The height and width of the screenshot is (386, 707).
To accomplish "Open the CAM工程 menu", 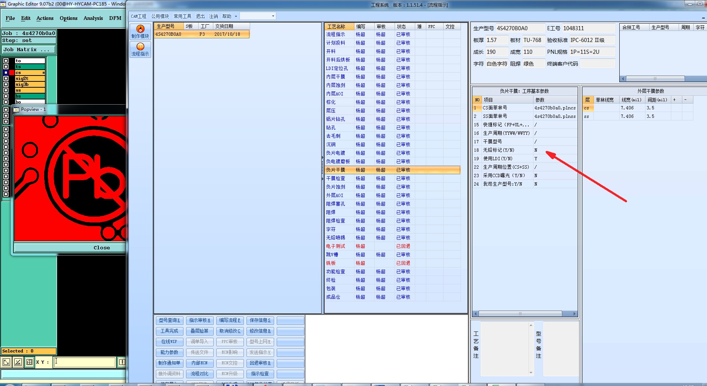I will coord(139,16).
